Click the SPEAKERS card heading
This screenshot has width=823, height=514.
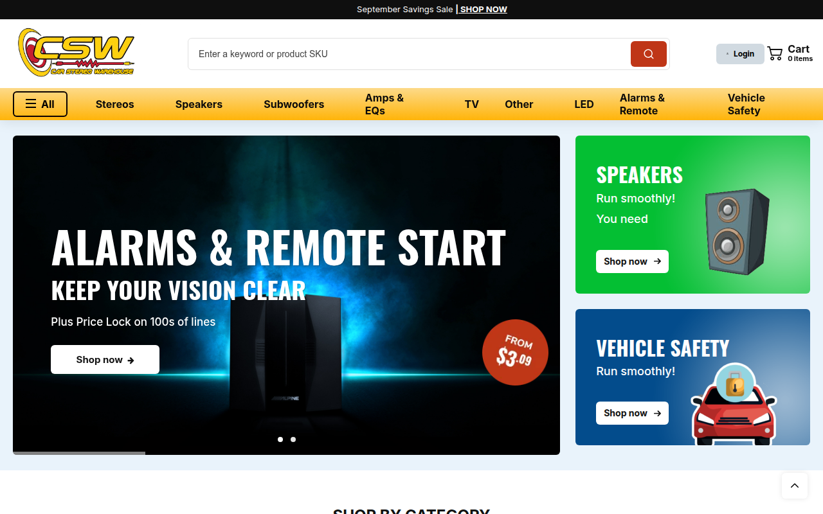[640, 175]
